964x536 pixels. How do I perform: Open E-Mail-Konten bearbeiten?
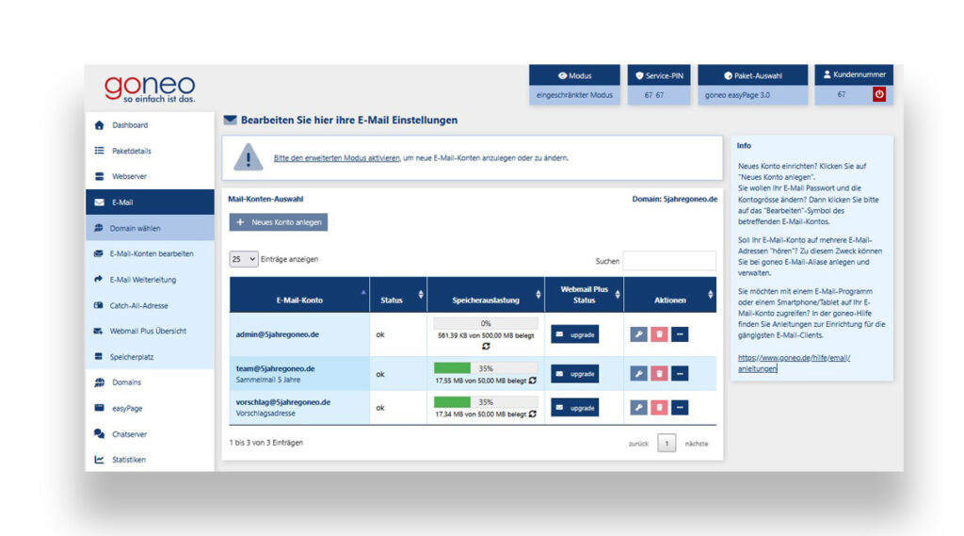pyautogui.click(x=150, y=253)
